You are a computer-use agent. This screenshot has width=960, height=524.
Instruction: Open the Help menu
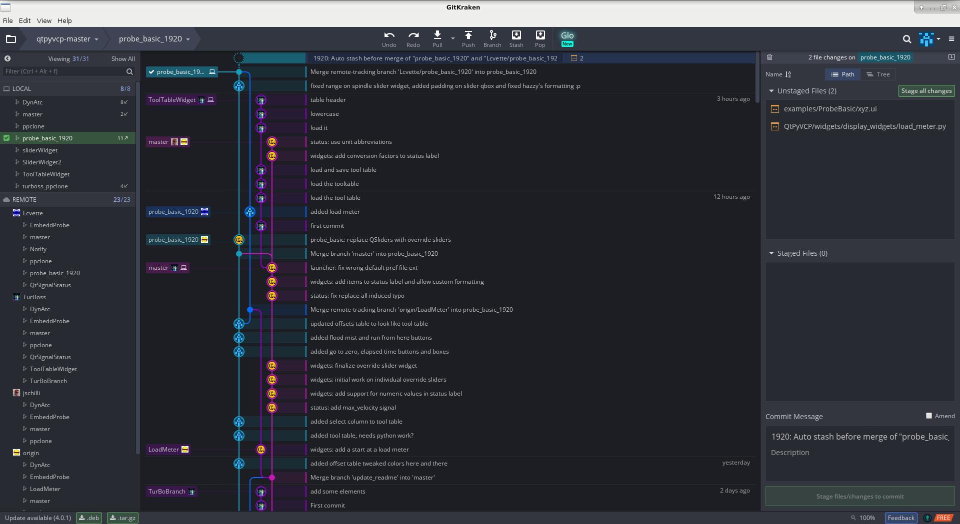(64, 20)
